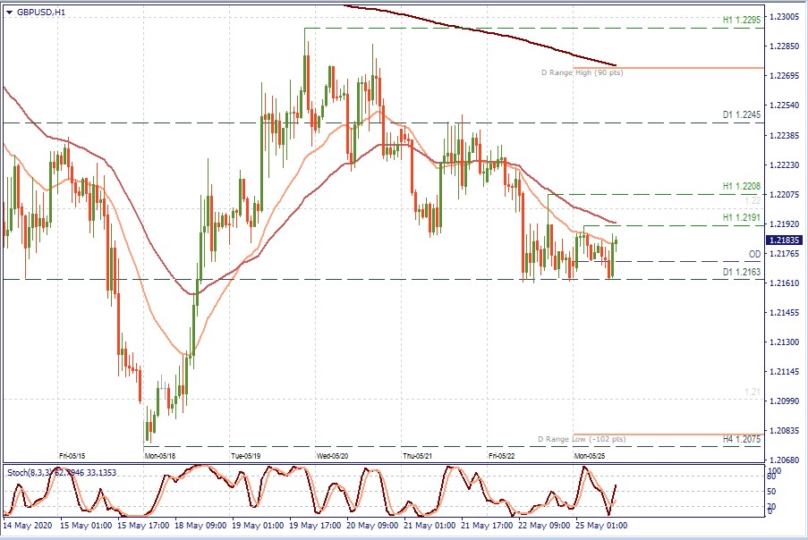The height and width of the screenshot is (540, 808).
Task: Click the H4 1.2075 level label
Action: pyautogui.click(x=741, y=440)
